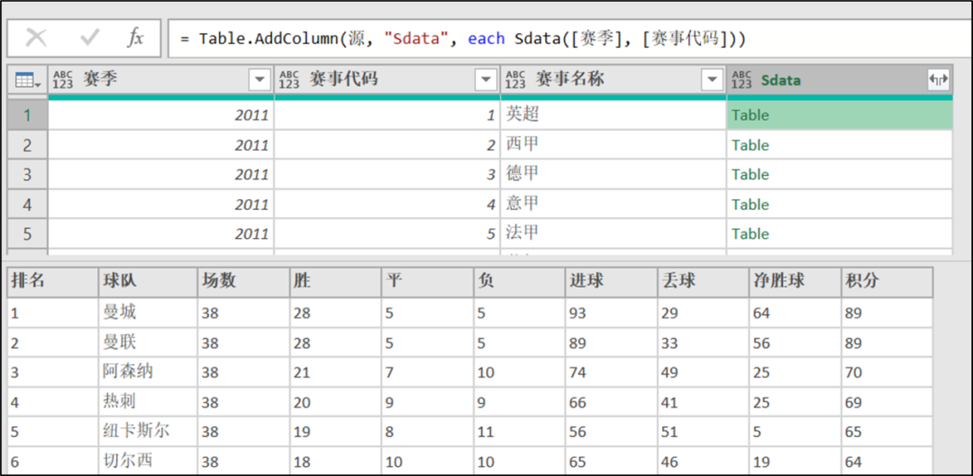Image resolution: width=973 pixels, height=476 pixels.
Task: Click 净胜球 value 56 for 曼联
Action: [x=795, y=343]
